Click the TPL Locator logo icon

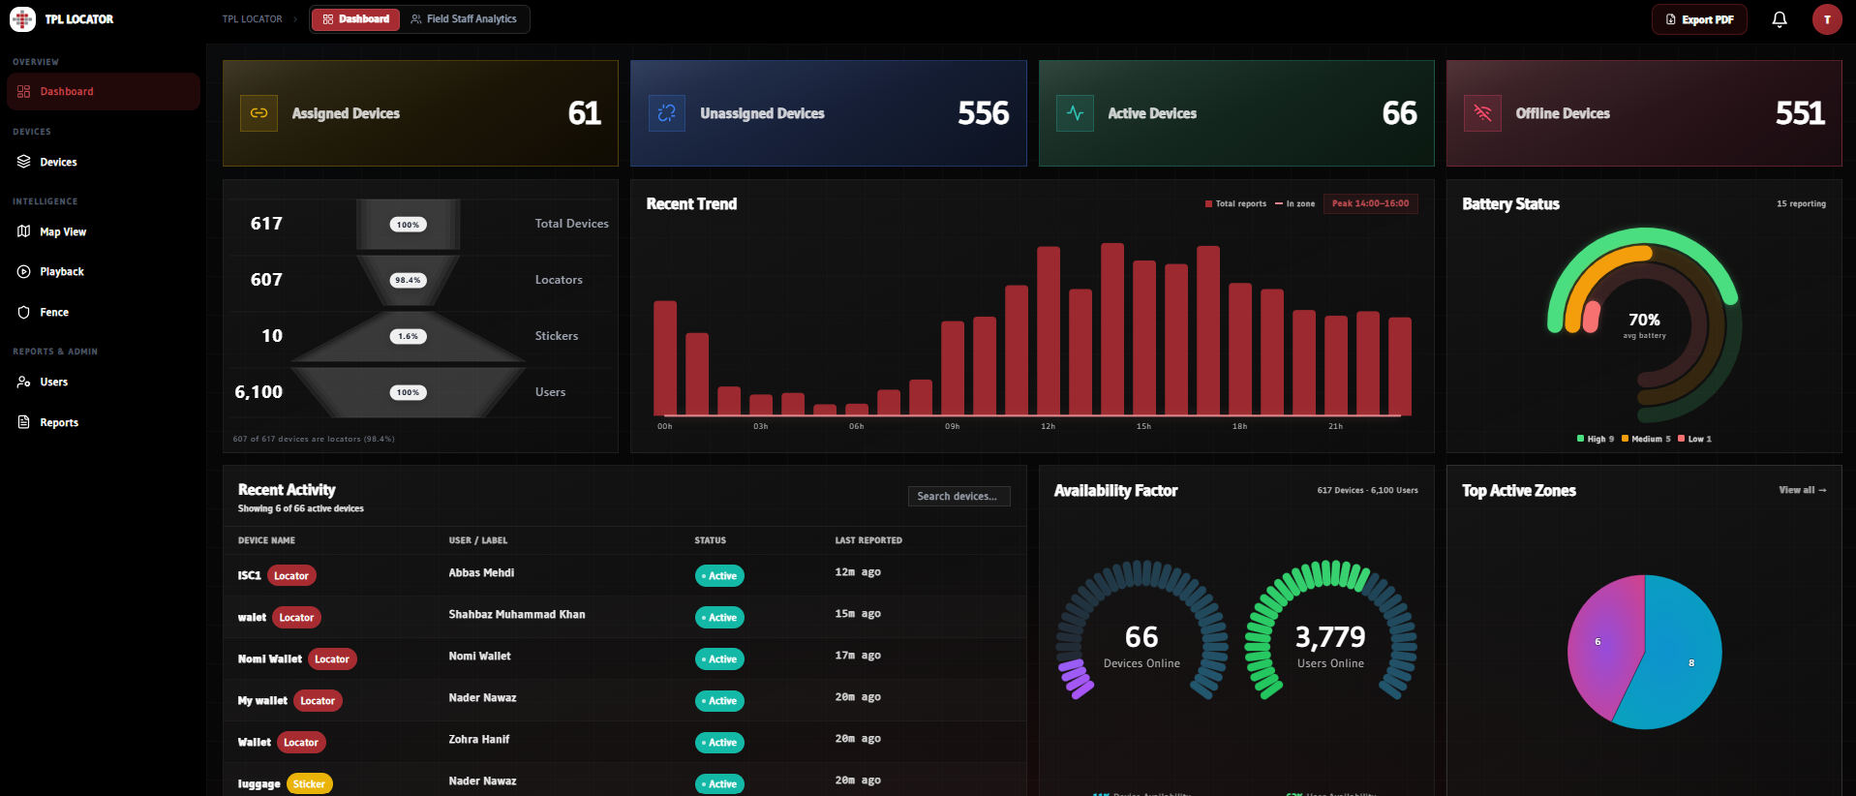click(22, 19)
